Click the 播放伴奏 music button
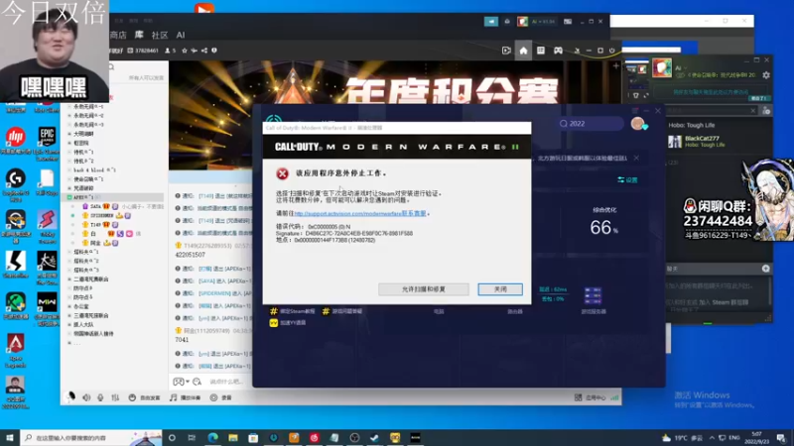Image resolution: width=794 pixels, height=446 pixels. click(x=186, y=398)
